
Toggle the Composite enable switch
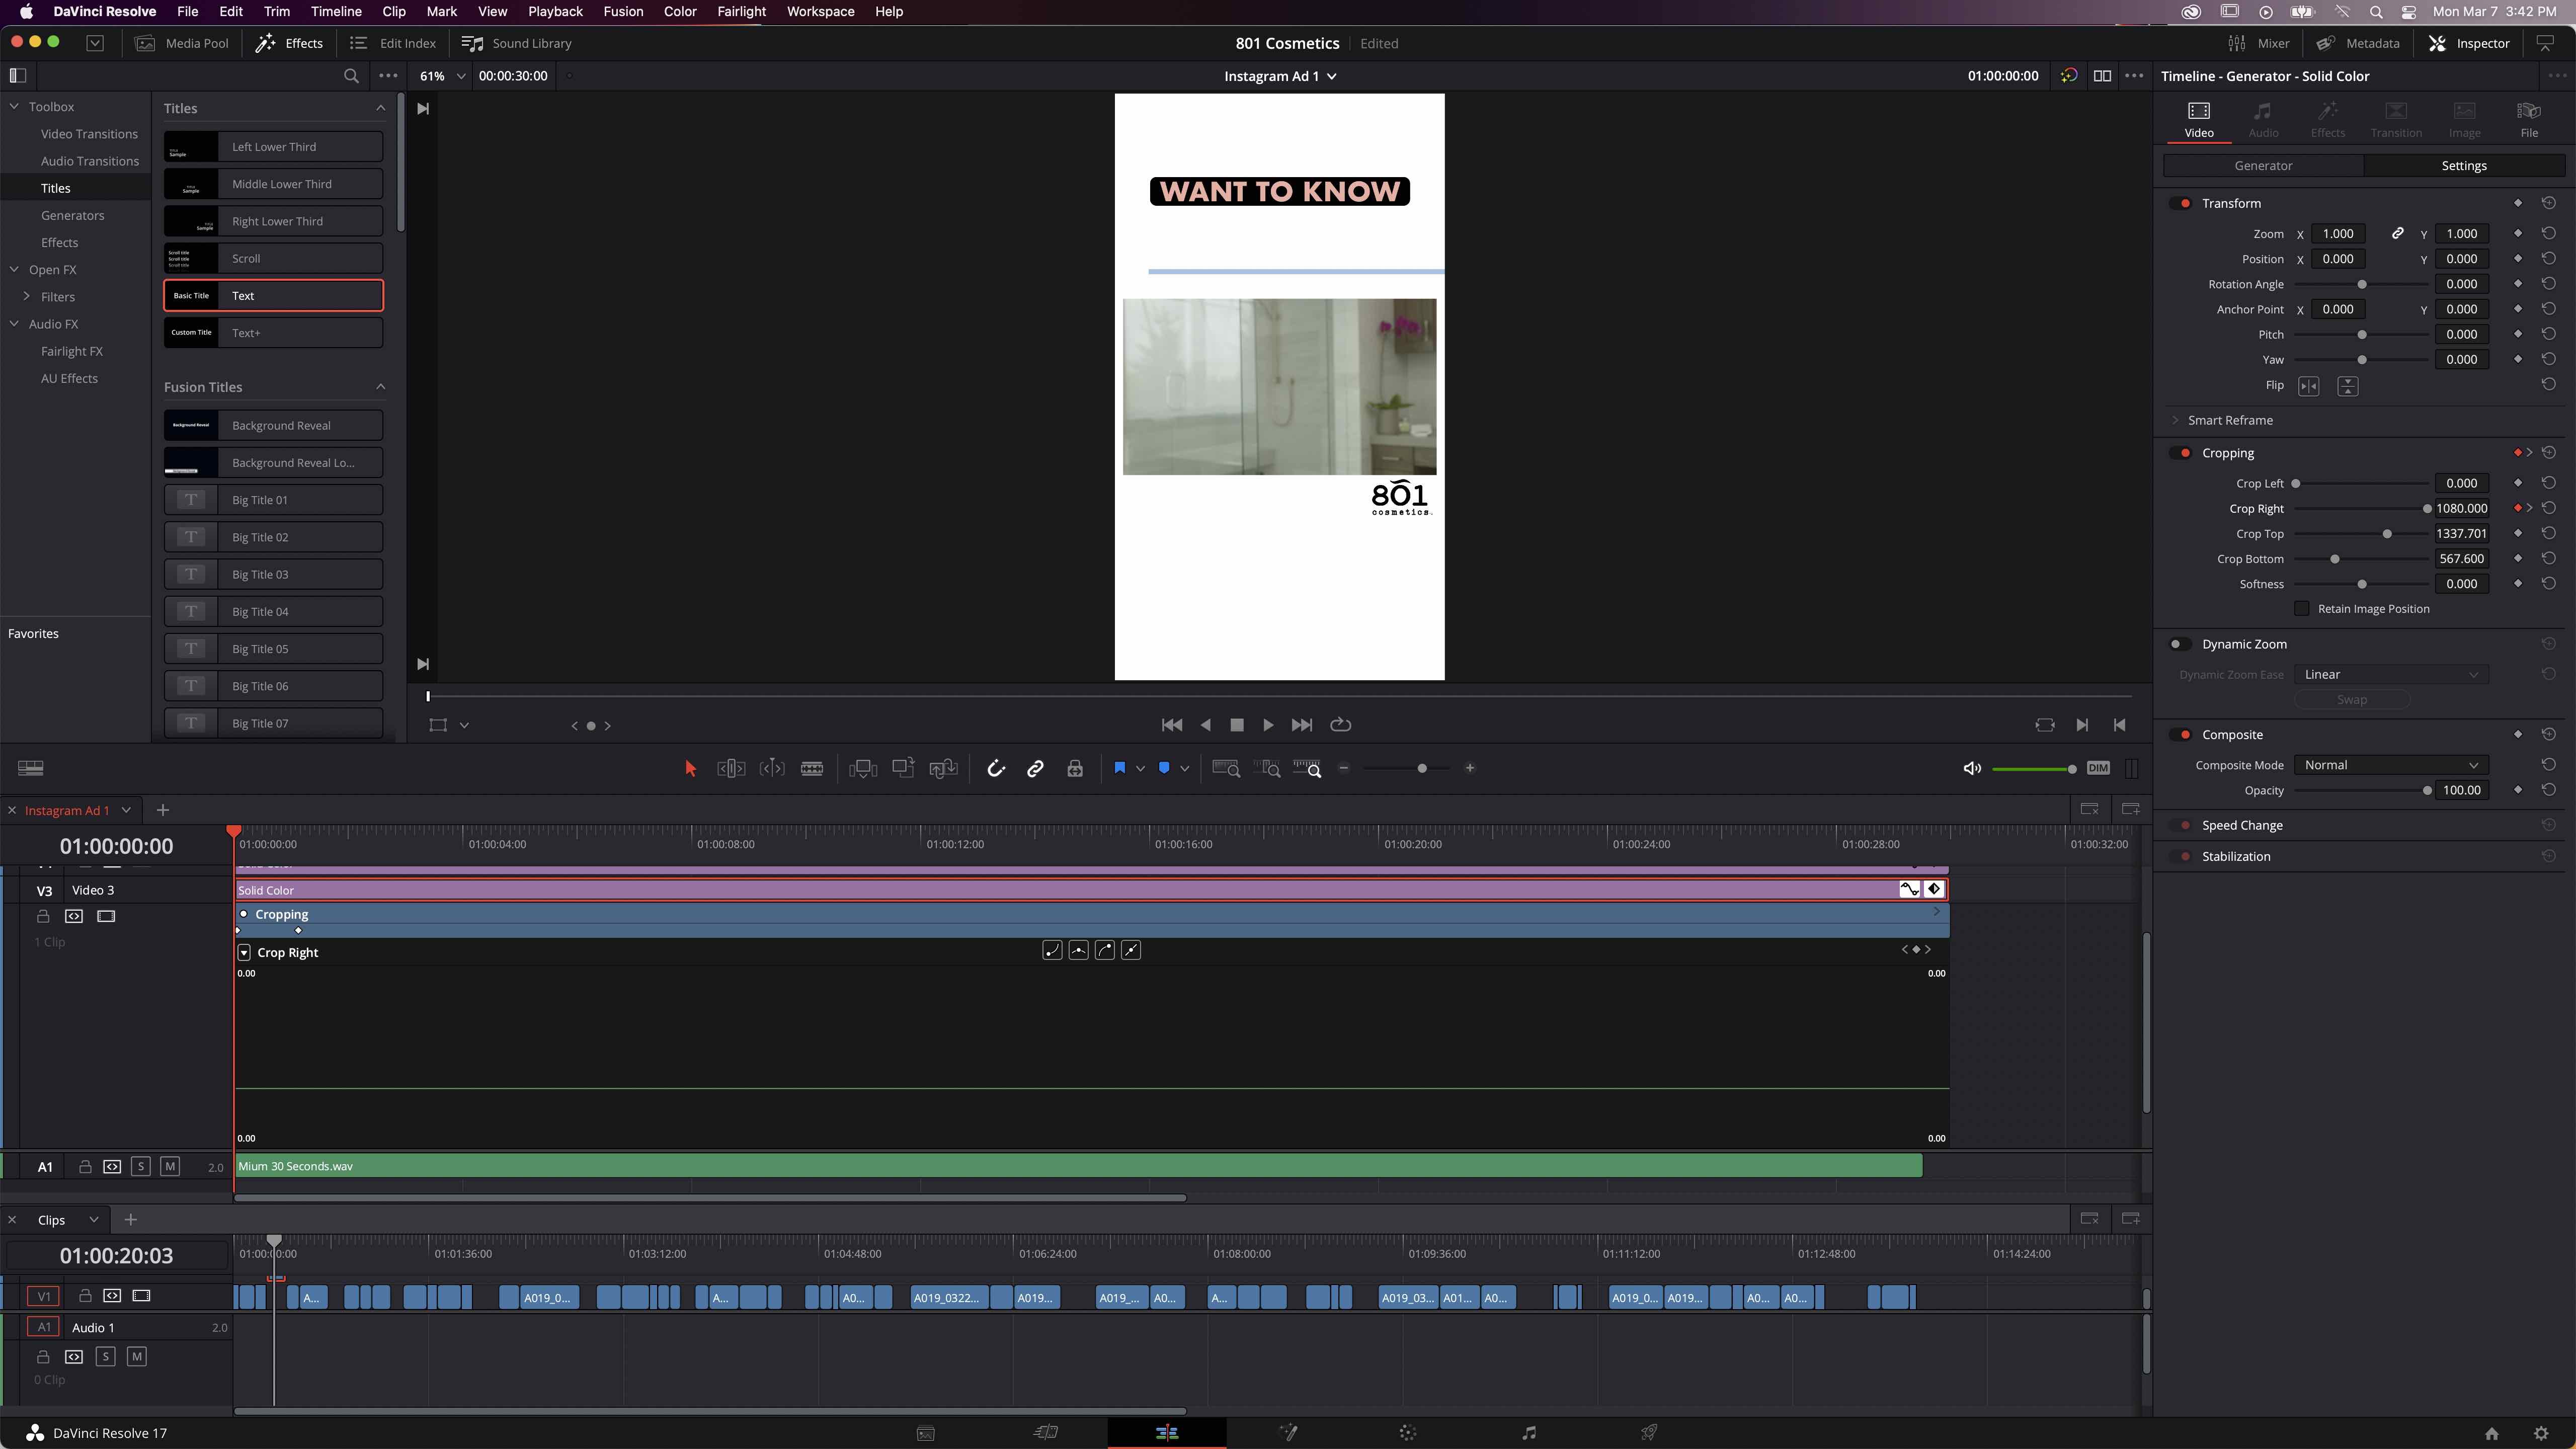tap(2181, 735)
